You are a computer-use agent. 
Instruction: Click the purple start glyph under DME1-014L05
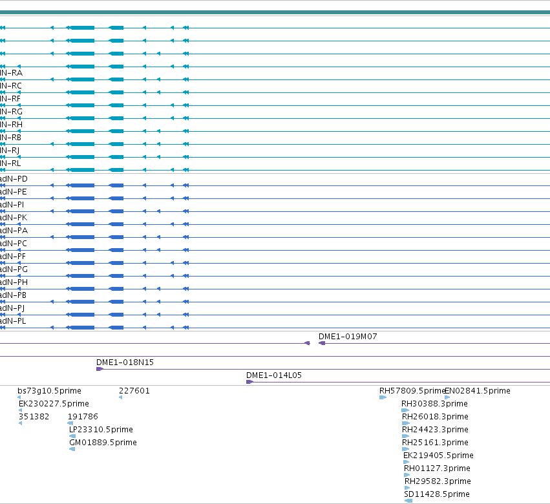pos(249,382)
